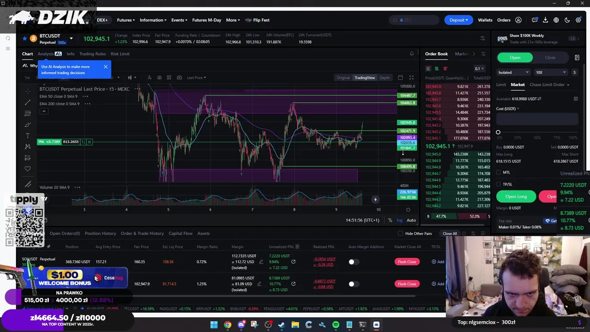Dismiss the AI Analysis tooltip
This screenshot has height=332, width=590.
[106, 67]
